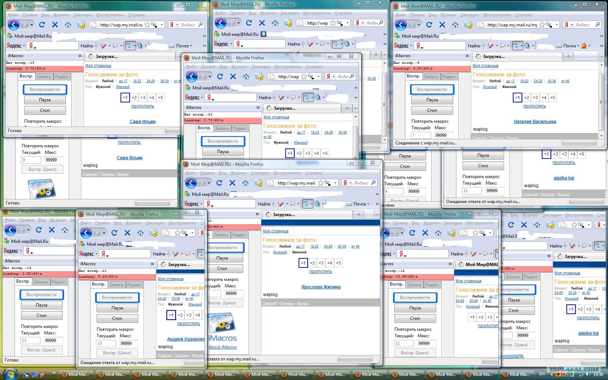608x380 pixels.
Task: Select 18-23 age filter in step 15 window
Action: (137, 81)
